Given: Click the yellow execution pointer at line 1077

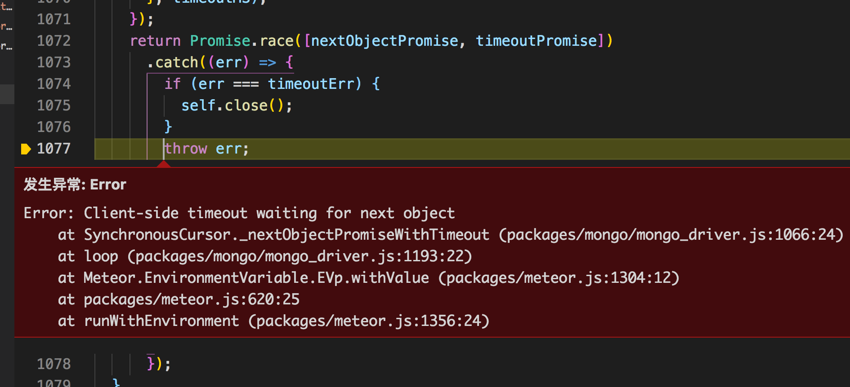Looking at the screenshot, I should pos(26,148).
